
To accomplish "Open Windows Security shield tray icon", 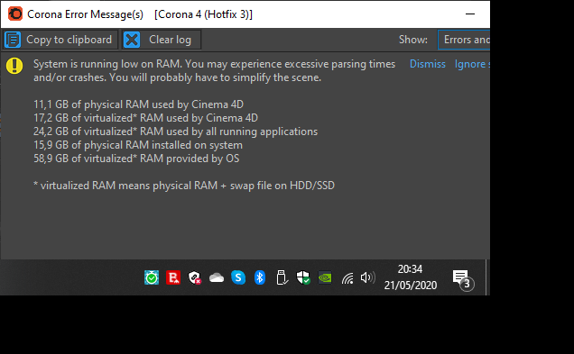I will point(303,277).
